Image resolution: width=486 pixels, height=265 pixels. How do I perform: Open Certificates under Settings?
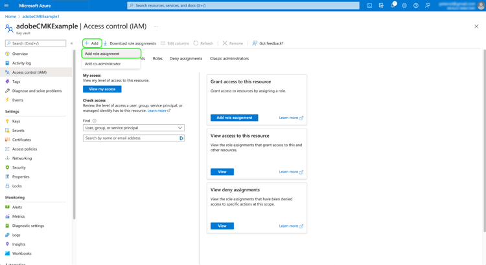pos(21,140)
